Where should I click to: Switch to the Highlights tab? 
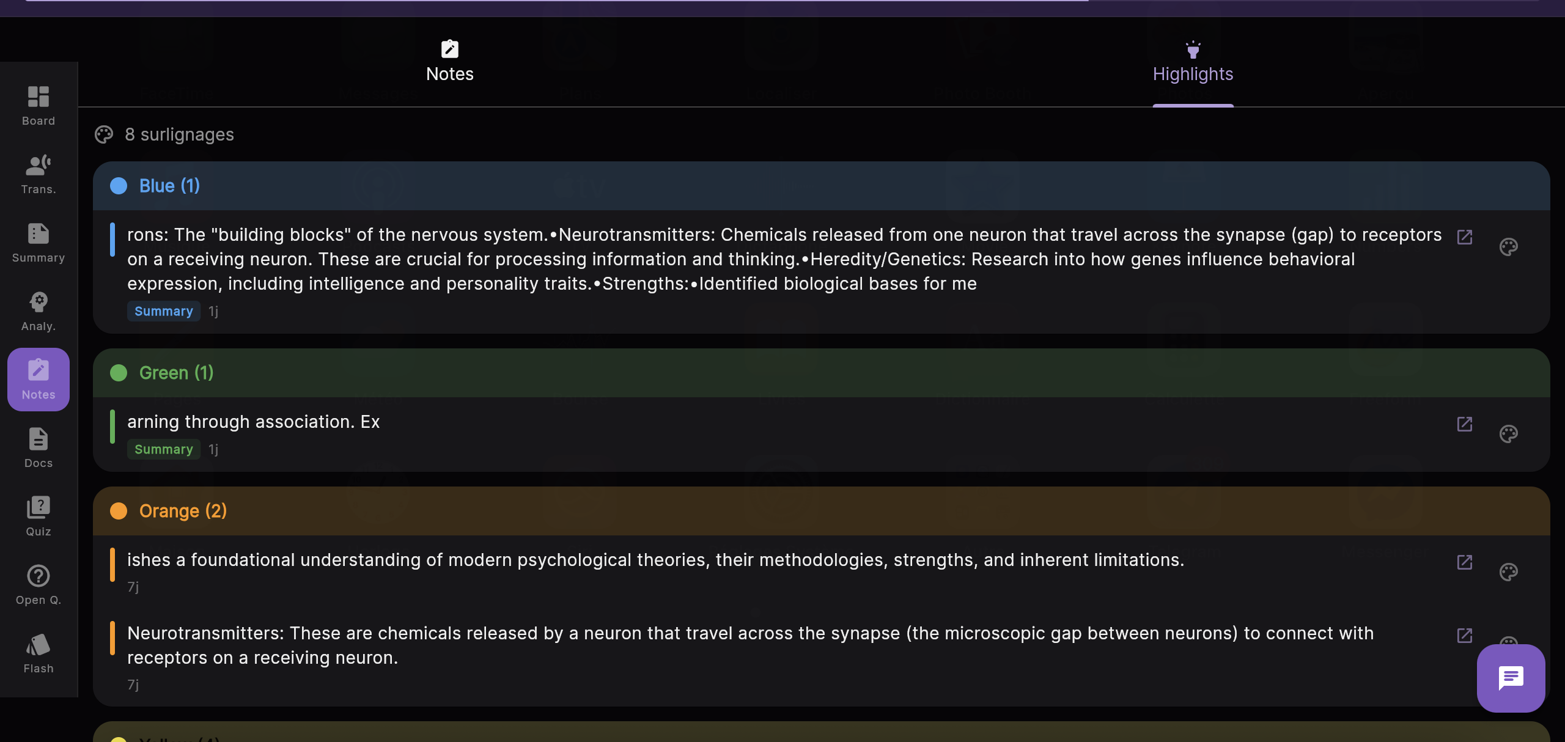coord(1192,60)
